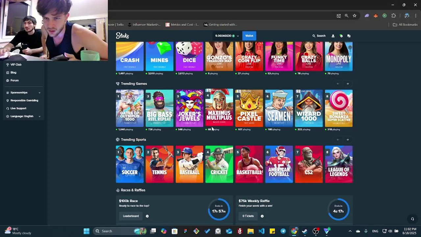
Task: Open Maximus Multiplus game tile
Action: click(219, 107)
